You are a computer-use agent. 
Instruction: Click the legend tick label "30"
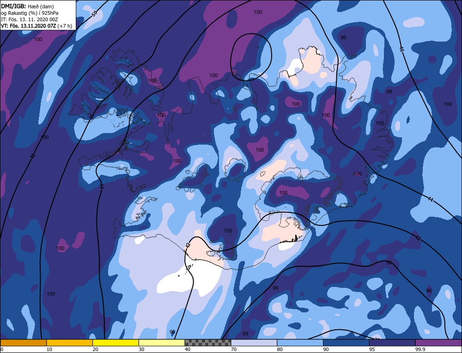tap(141, 349)
